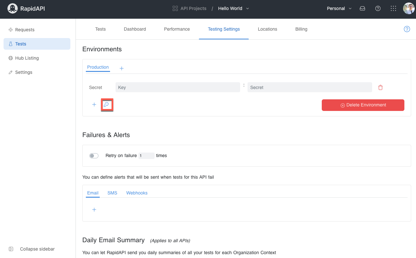Add a new environment tab with plus
The image size is (416, 258).
pos(122,68)
